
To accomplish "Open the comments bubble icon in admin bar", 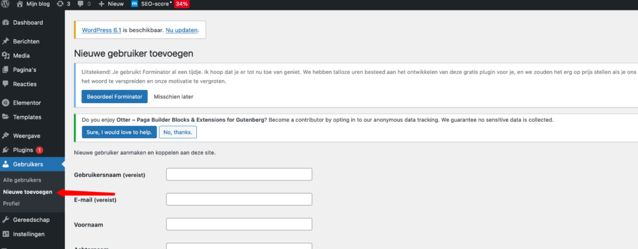I will pos(80,4).
